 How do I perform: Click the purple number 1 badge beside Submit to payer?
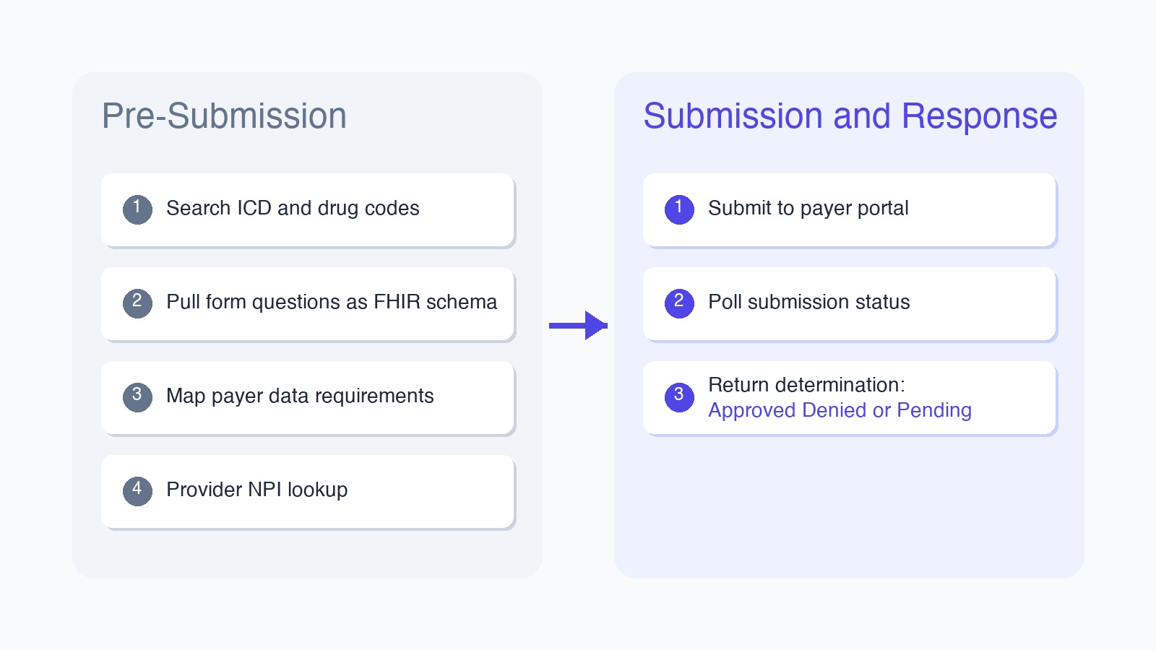[x=679, y=209]
